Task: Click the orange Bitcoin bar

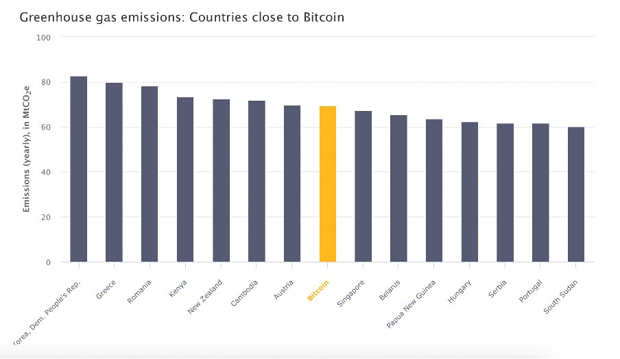Action: pyautogui.click(x=328, y=184)
